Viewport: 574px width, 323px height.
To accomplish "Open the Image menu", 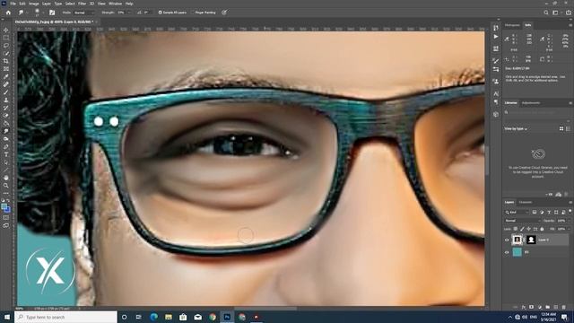I will (34, 4).
